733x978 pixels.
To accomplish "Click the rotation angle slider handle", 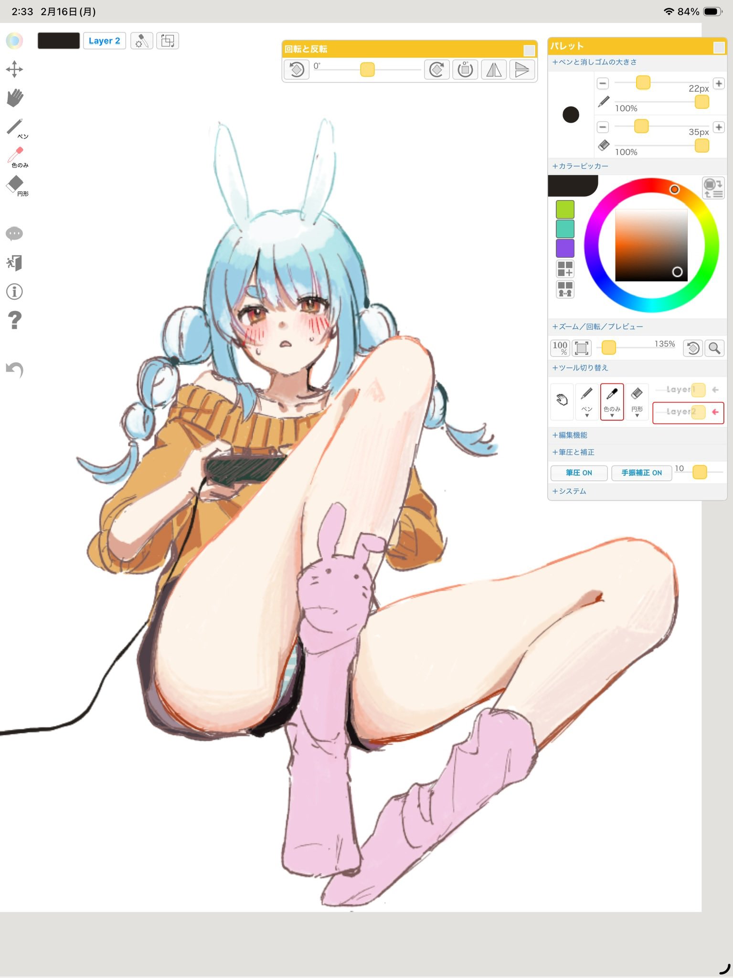I will point(367,70).
